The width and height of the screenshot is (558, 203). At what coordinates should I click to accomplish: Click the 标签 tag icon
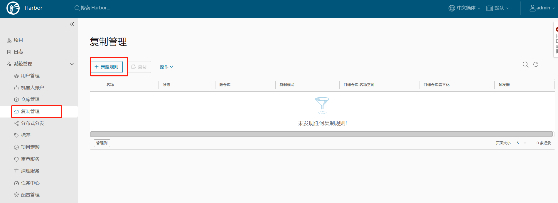(16, 135)
